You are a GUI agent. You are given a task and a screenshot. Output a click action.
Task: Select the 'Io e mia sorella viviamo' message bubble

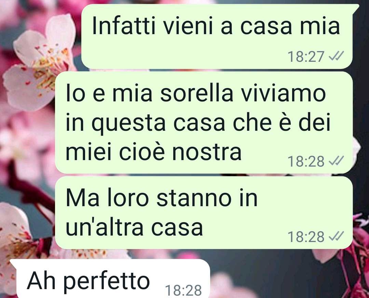coord(204,123)
